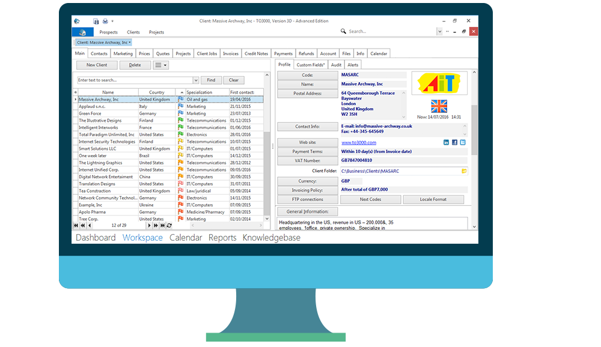Screen dimensions: 601x347
Task: Open the blue home menu button
Action: coord(82,32)
